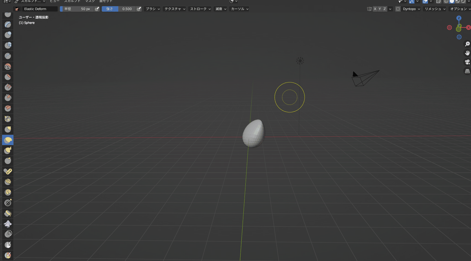
Task: Switch to solid viewport shading
Action: click(453, 2)
